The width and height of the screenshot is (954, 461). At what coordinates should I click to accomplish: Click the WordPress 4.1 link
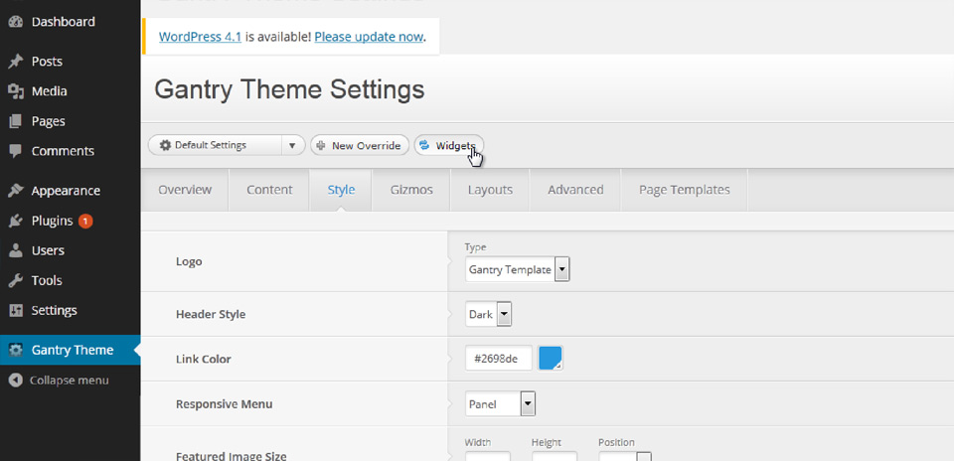pos(200,37)
